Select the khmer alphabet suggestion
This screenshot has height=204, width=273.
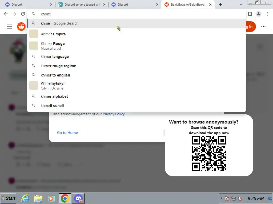136,96
